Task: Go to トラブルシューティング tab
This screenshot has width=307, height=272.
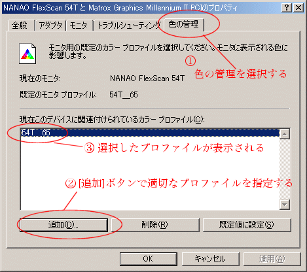Action: [129, 25]
